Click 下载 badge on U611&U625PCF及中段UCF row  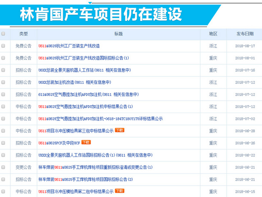(x=86, y=143)
